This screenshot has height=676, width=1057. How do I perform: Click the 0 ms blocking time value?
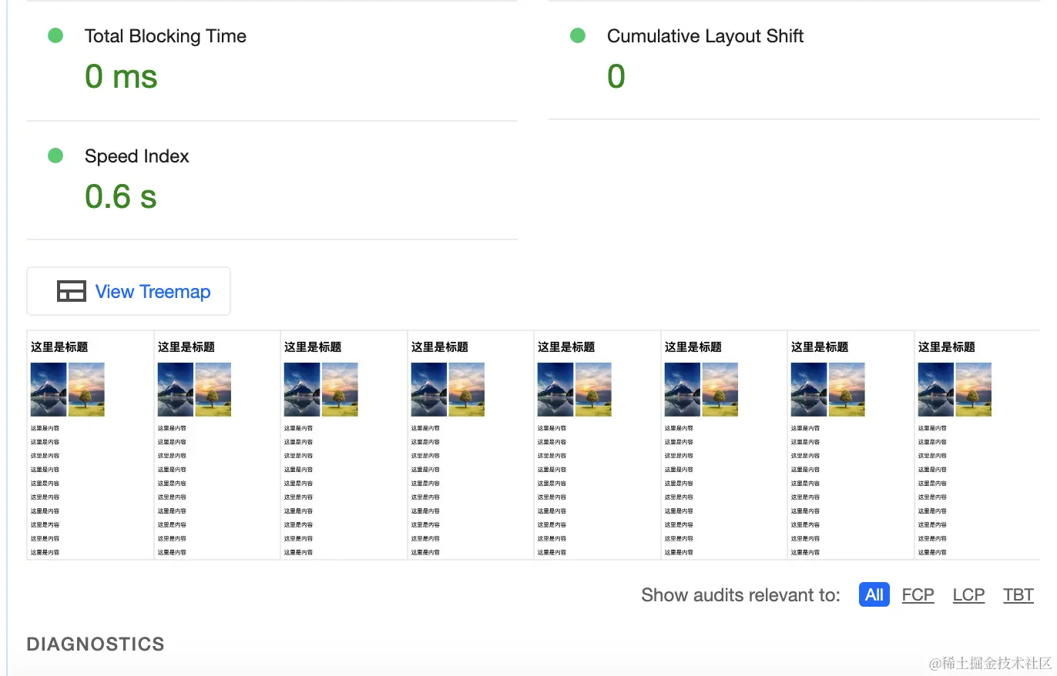(x=121, y=77)
